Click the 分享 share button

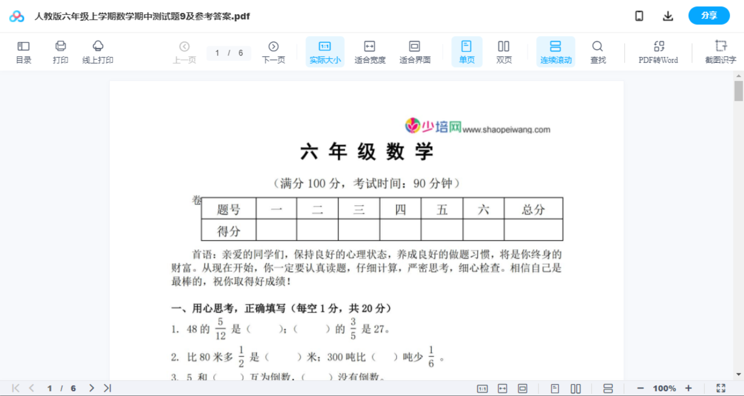click(709, 16)
